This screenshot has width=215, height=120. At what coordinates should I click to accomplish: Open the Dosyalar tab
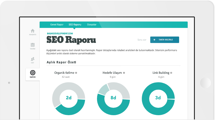point(92,25)
